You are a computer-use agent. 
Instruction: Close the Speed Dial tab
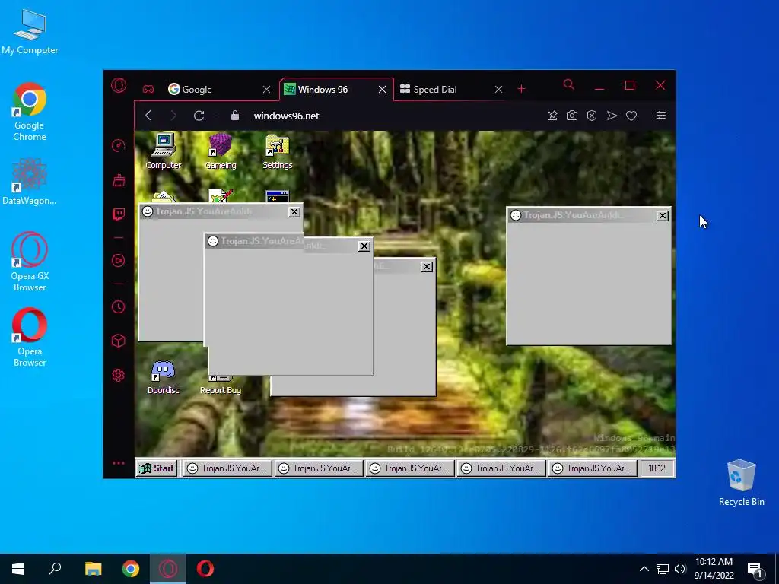pyautogui.click(x=498, y=90)
